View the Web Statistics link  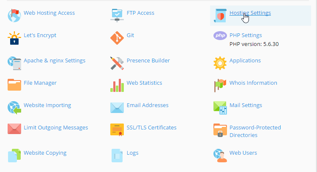(144, 83)
